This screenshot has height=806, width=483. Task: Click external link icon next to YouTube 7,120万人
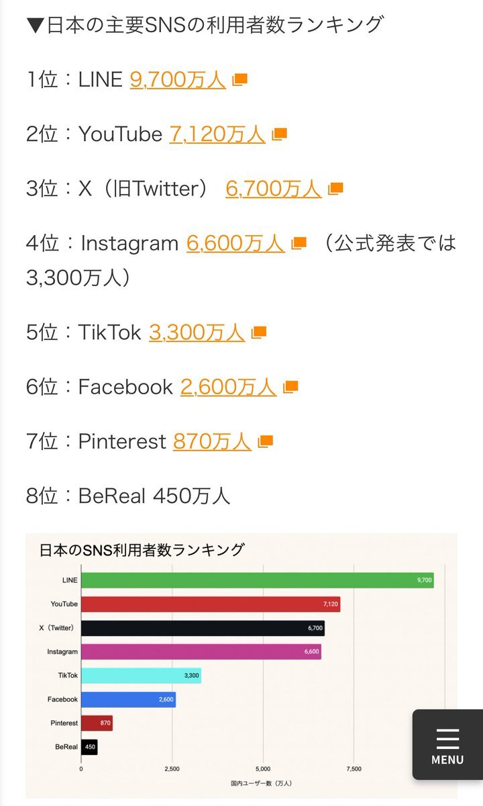click(x=279, y=134)
